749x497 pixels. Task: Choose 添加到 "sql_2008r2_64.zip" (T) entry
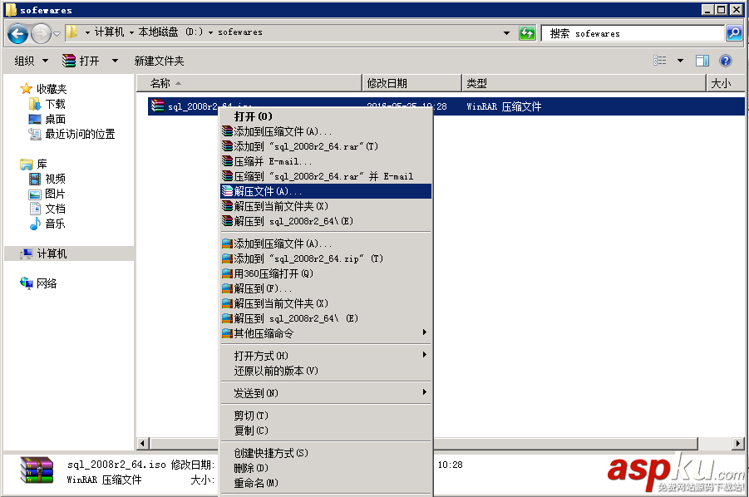coord(326,258)
